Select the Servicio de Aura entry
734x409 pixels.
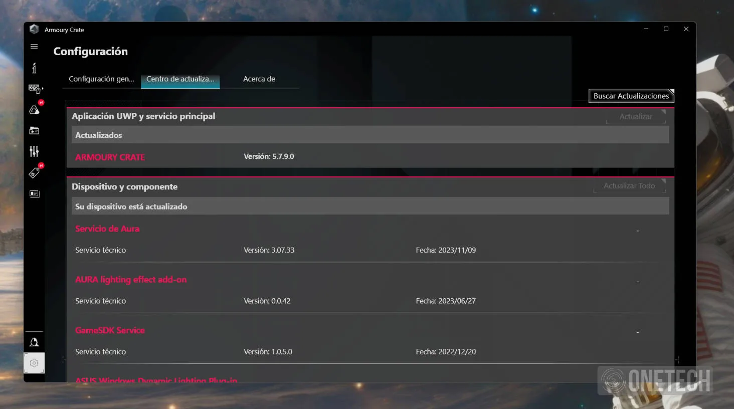click(107, 229)
